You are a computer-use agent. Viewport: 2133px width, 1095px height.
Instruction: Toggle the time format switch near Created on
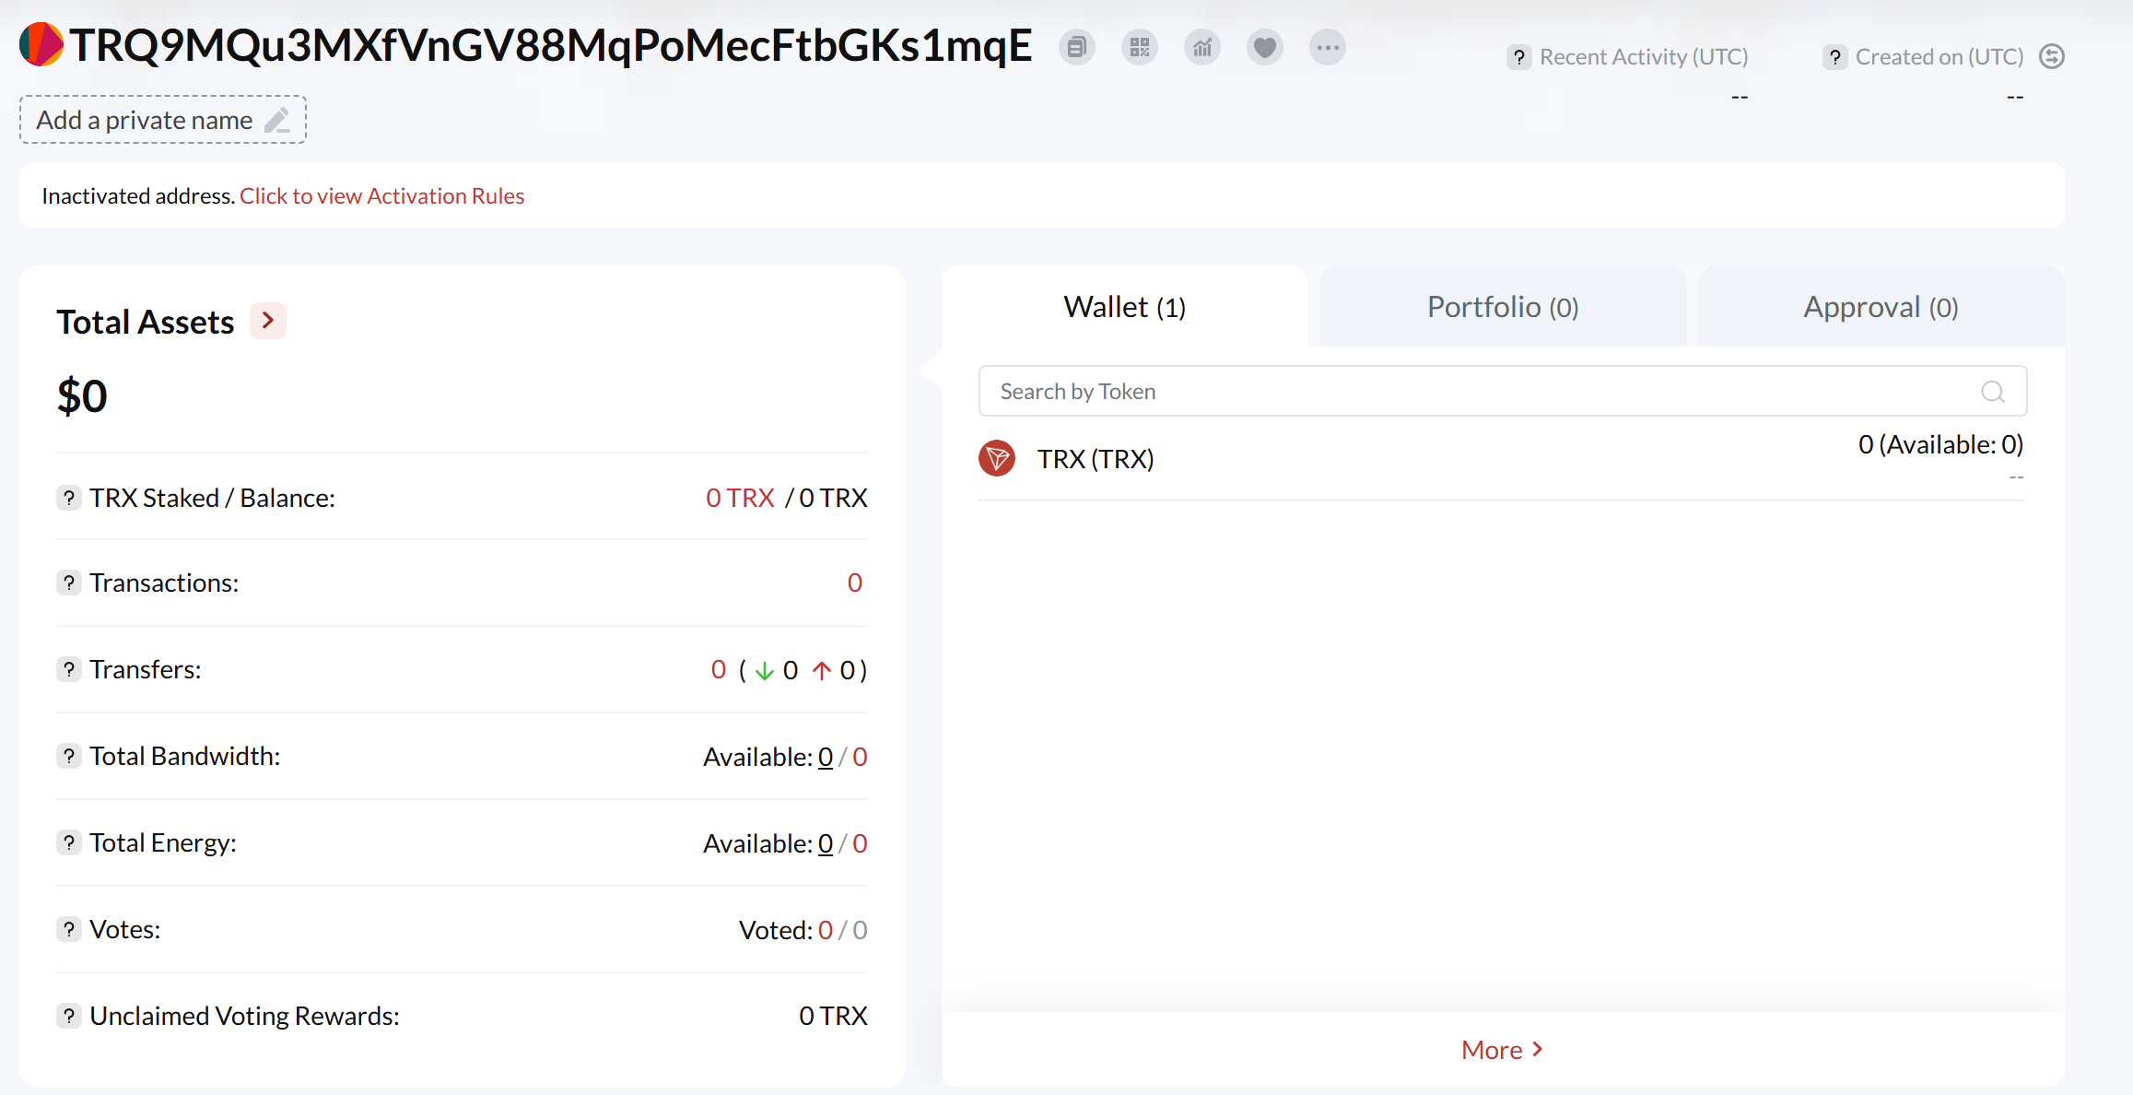[x=2052, y=57]
